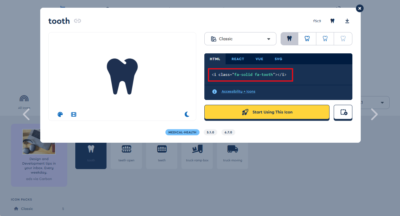The width and height of the screenshot is (400, 216).
Task: Click Start Using This Icon button
Action: click(x=267, y=112)
